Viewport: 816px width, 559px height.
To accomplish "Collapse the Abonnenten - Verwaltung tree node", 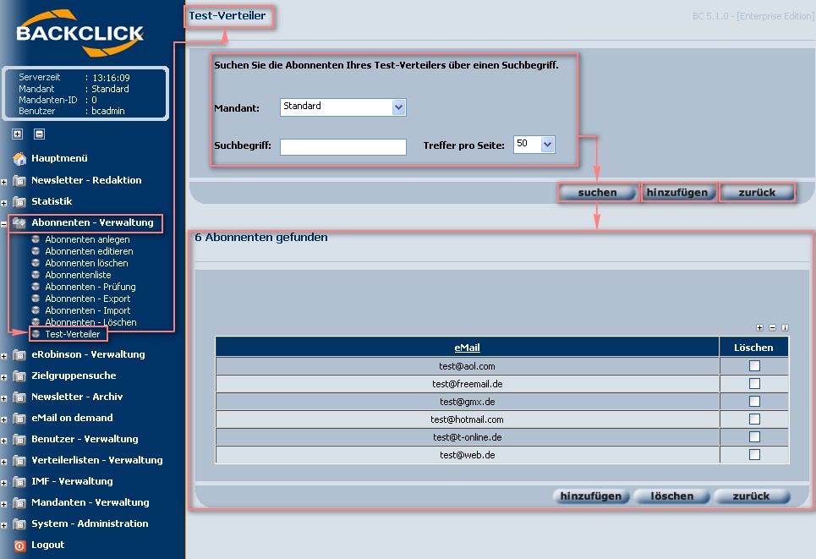I will tap(3, 224).
